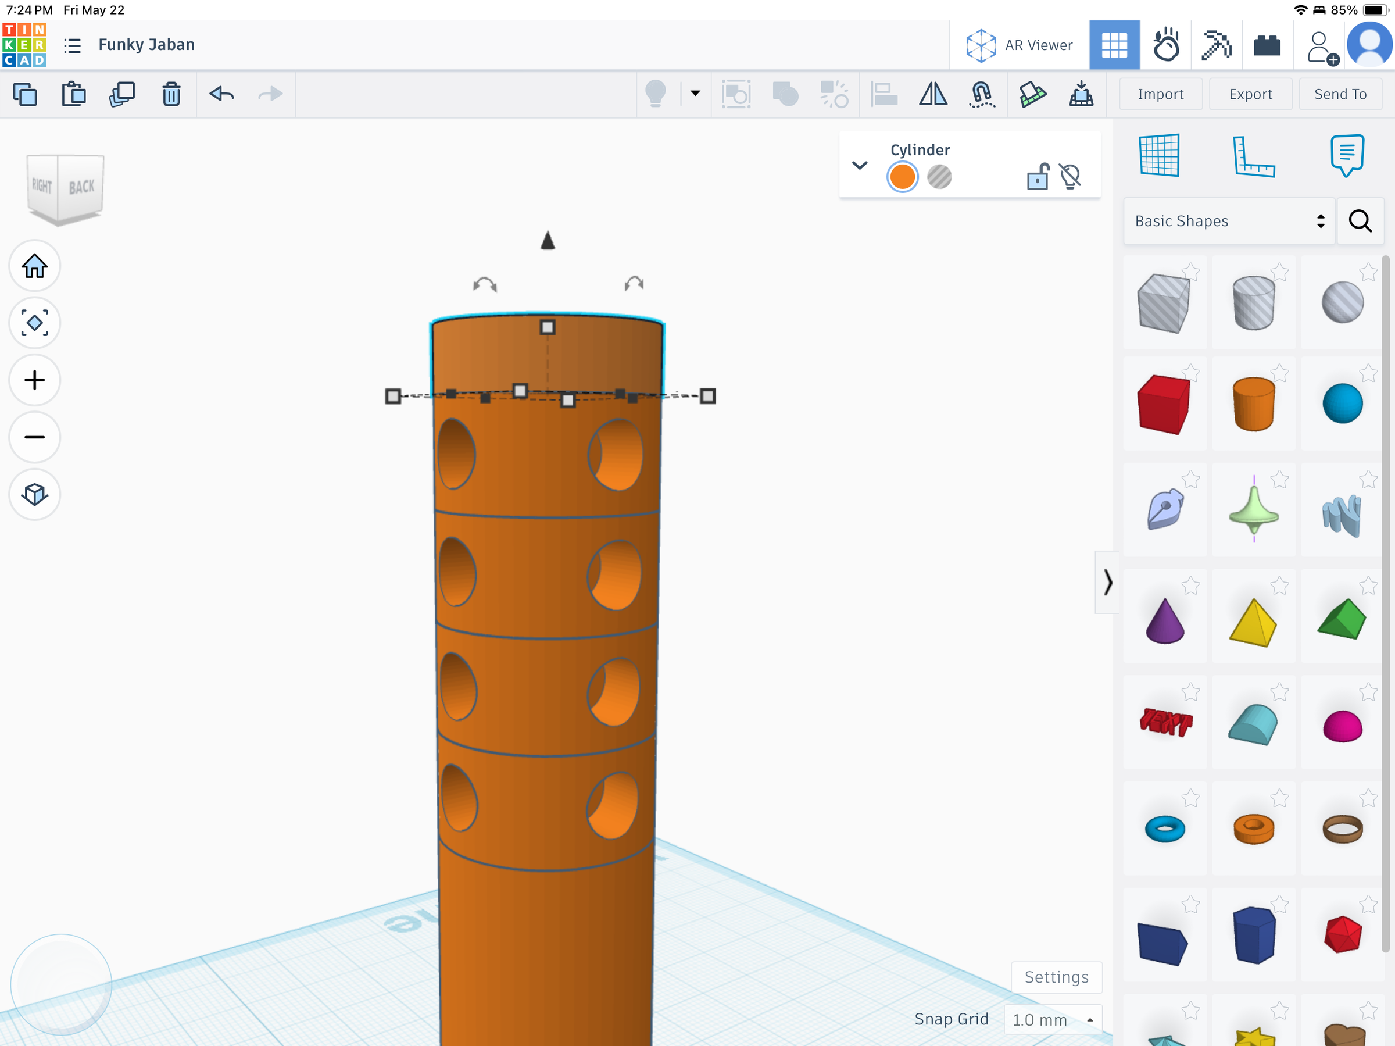
Task: Toggle the lock editing padlock
Action: 1038,176
